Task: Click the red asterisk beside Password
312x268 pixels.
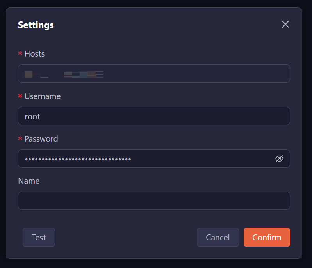Action: coord(20,139)
